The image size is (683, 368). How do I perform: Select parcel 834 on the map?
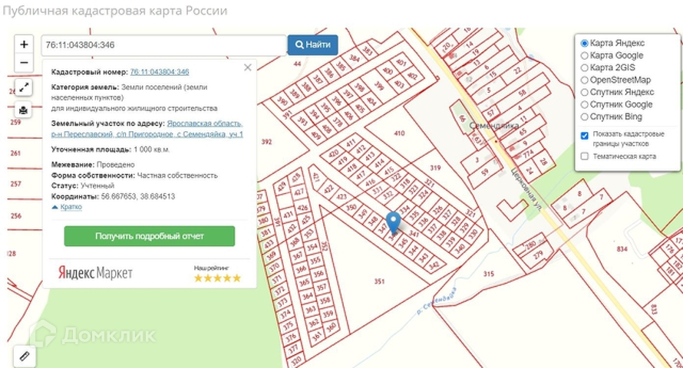coord(622,249)
